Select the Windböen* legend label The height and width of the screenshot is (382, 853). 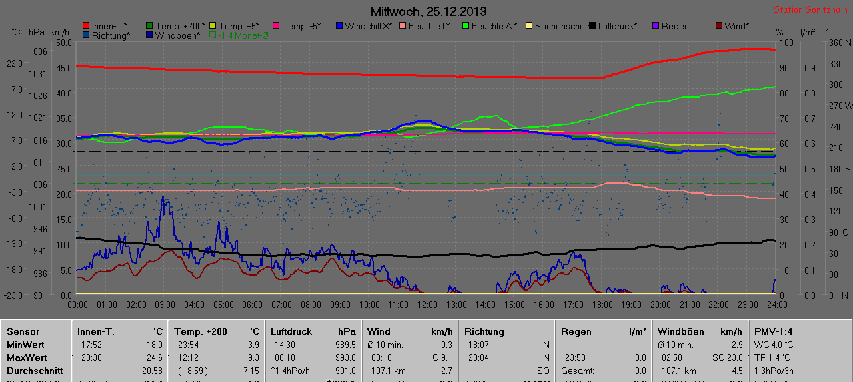[177, 35]
